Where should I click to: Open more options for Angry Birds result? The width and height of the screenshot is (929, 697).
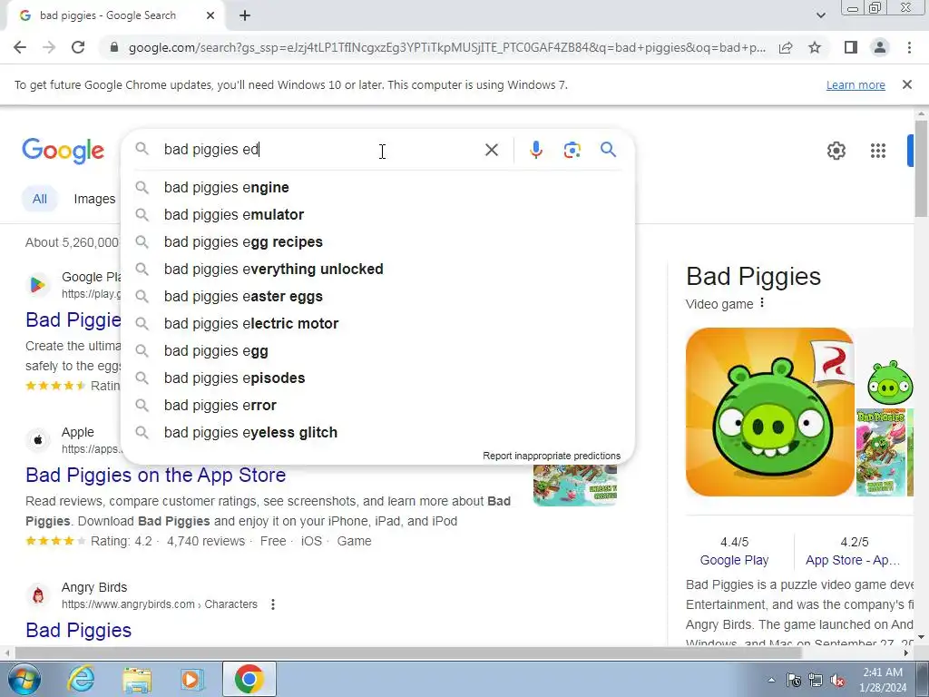pyautogui.click(x=272, y=604)
